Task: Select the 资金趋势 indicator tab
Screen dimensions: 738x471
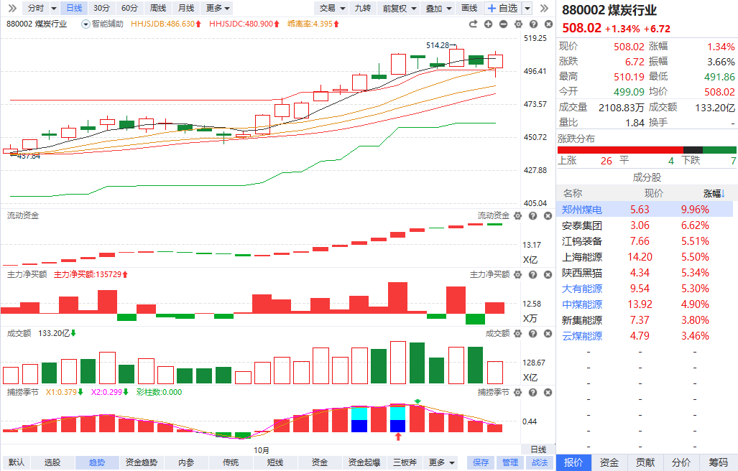Action: pyautogui.click(x=141, y=462)
